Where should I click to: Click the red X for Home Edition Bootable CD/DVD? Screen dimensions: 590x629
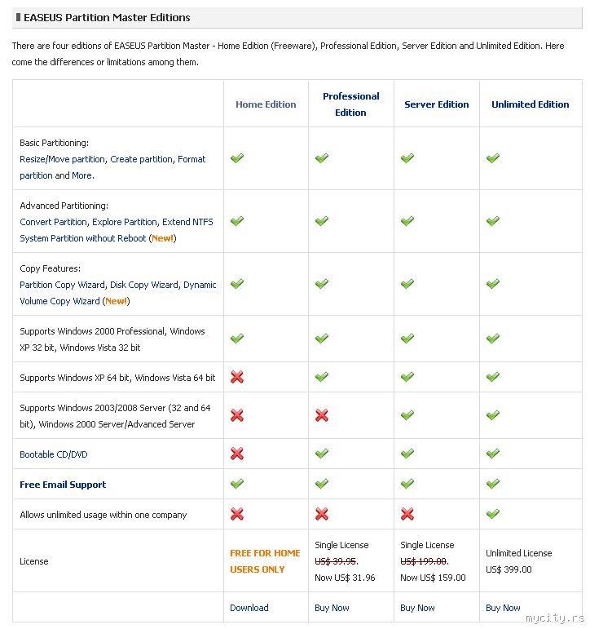tap(237, 454)
